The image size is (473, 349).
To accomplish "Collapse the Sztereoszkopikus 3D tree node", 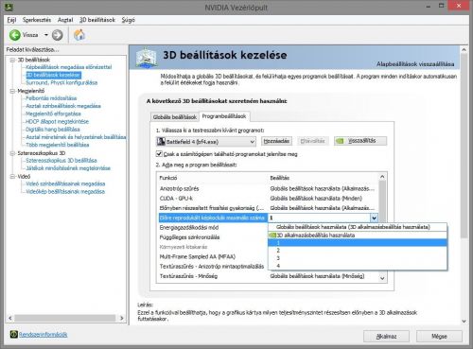I will coord(12,153).
